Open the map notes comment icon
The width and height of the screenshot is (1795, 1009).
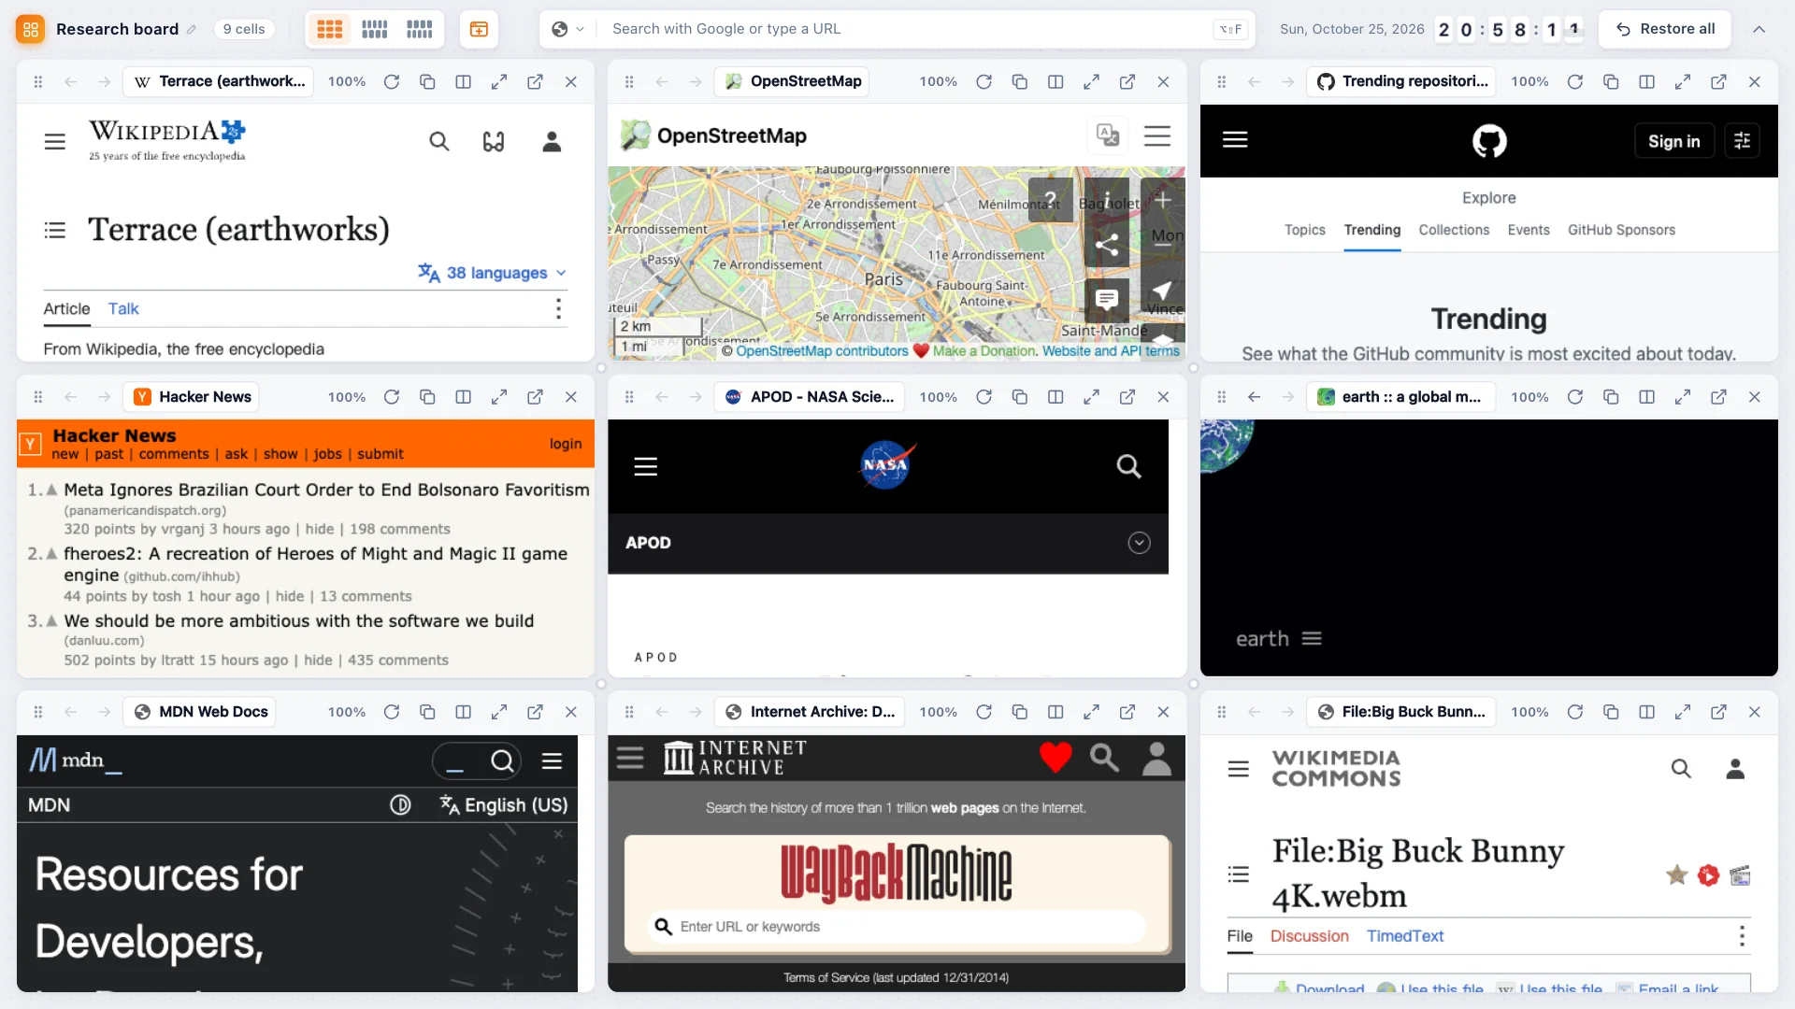pos(1107,299)
